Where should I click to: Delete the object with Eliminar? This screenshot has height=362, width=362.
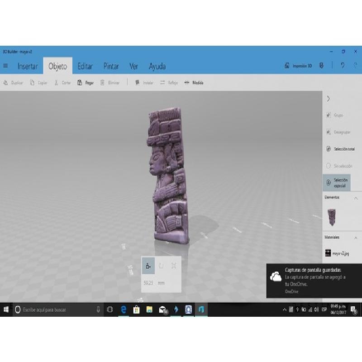click(x=110, y=83)
